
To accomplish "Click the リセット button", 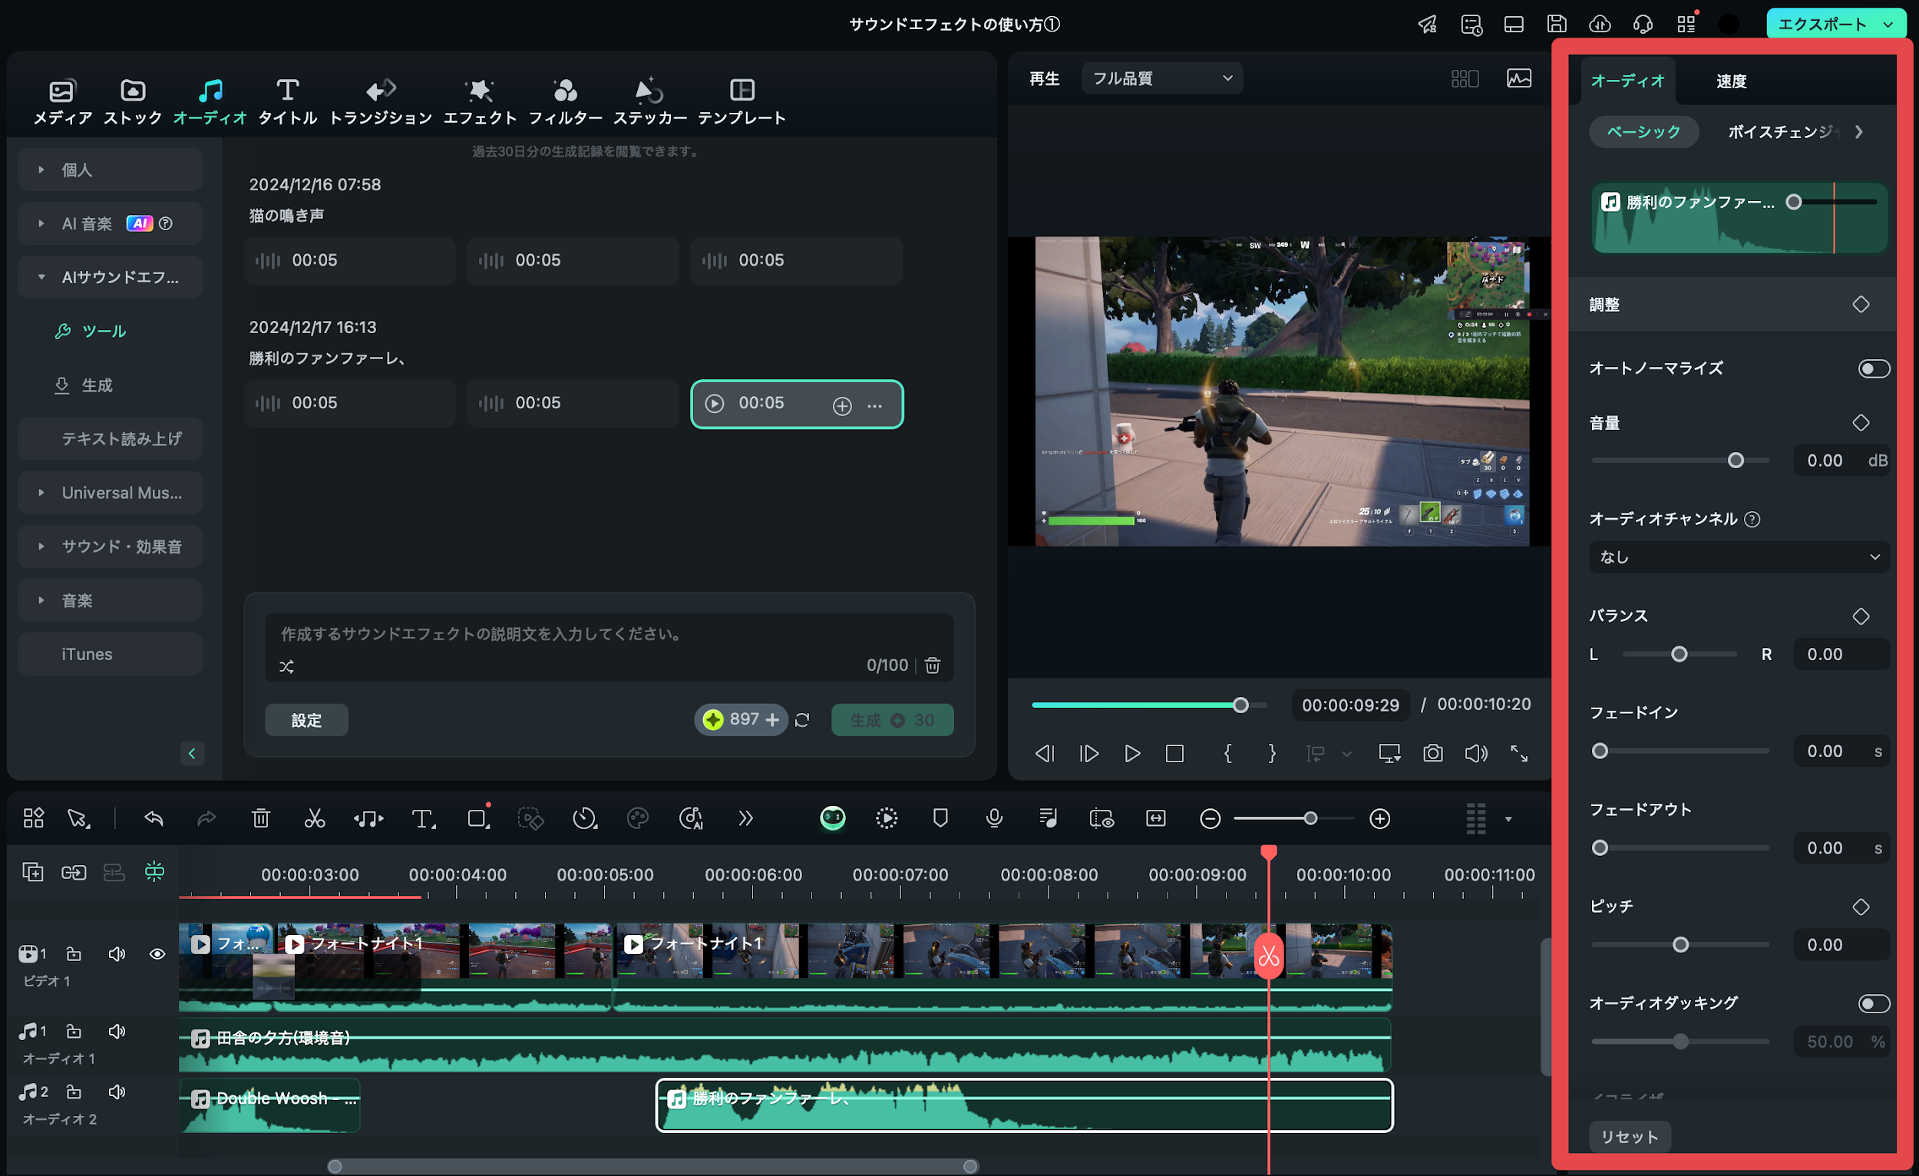I will point(1630,1136).
